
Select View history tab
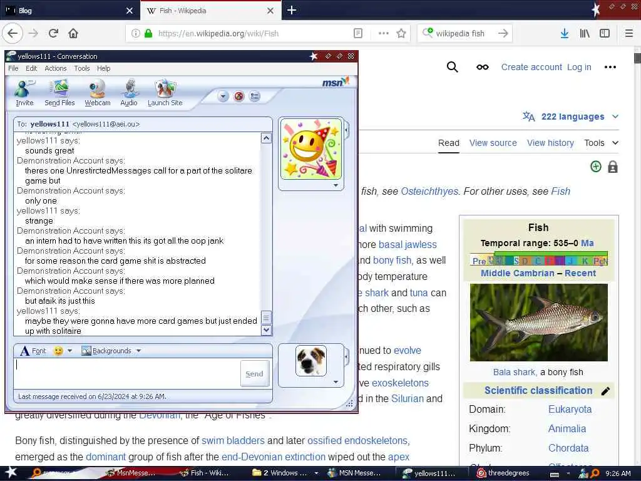point(550,143)
